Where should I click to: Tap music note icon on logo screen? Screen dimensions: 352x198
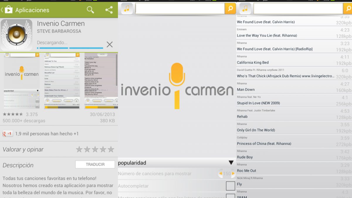pos(126,9)
